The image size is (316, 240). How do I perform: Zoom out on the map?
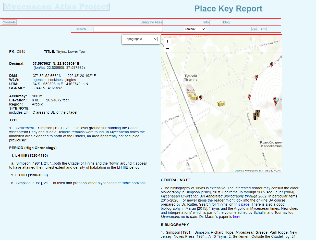tap(167, 48)
